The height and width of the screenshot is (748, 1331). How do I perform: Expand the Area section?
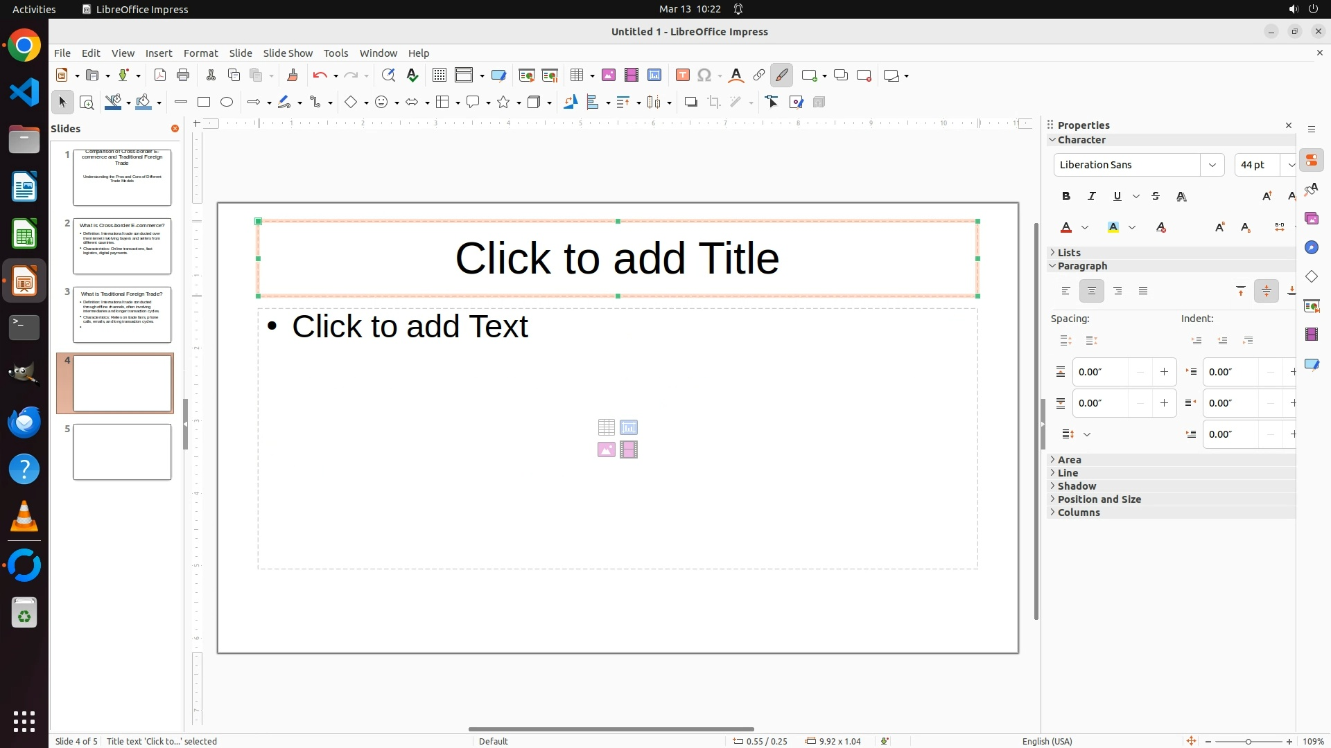coord(1069,460)
